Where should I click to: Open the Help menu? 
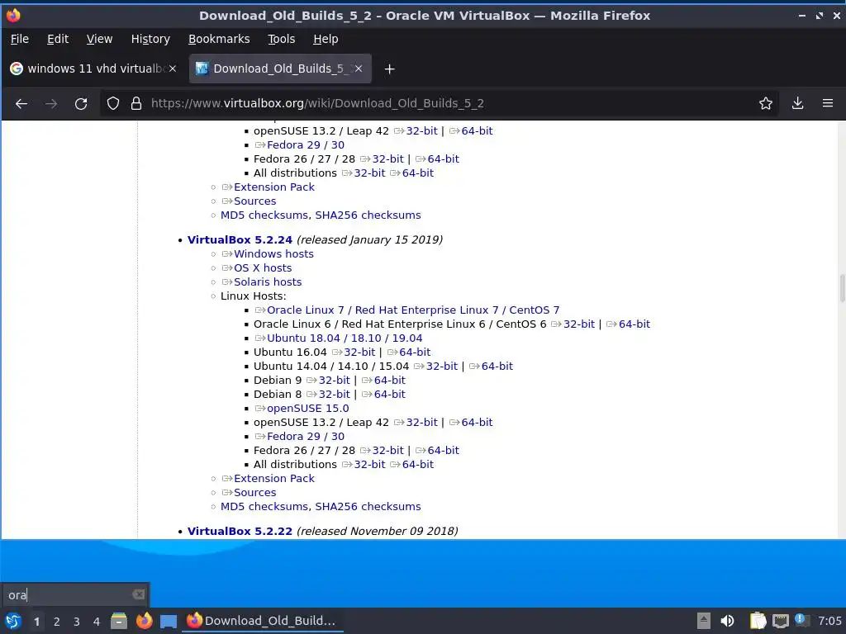coord(326,39)
